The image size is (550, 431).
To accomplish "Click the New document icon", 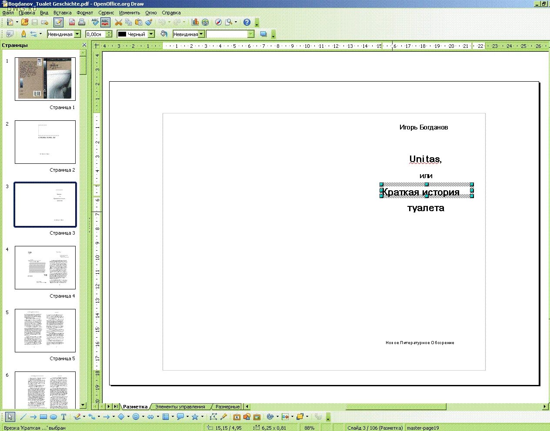I will point(9,22).
